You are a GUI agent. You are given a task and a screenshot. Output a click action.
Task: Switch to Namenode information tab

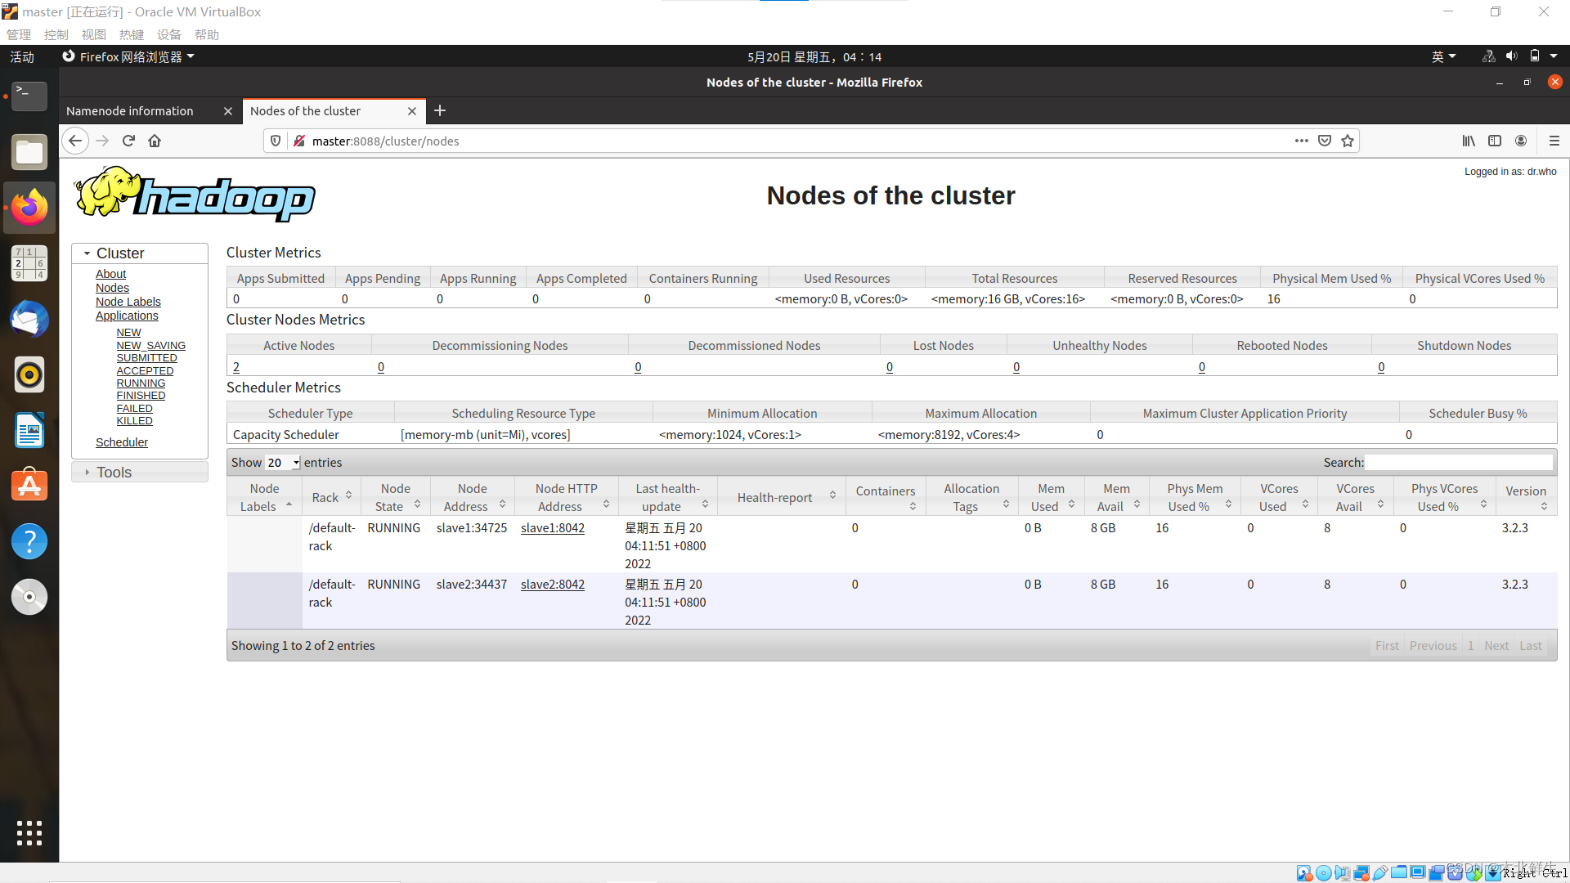(x=131, y=111)
